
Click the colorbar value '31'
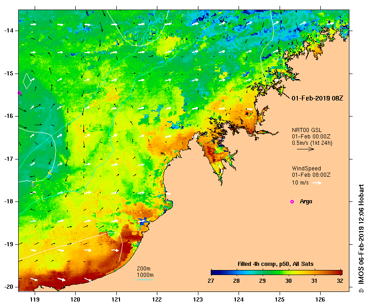click(x=314, y=281)
